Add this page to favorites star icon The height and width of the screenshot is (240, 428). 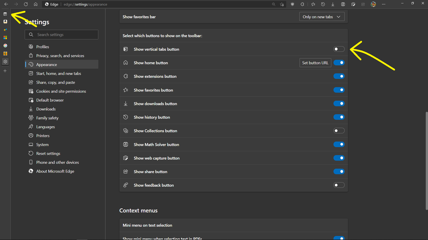282,4
